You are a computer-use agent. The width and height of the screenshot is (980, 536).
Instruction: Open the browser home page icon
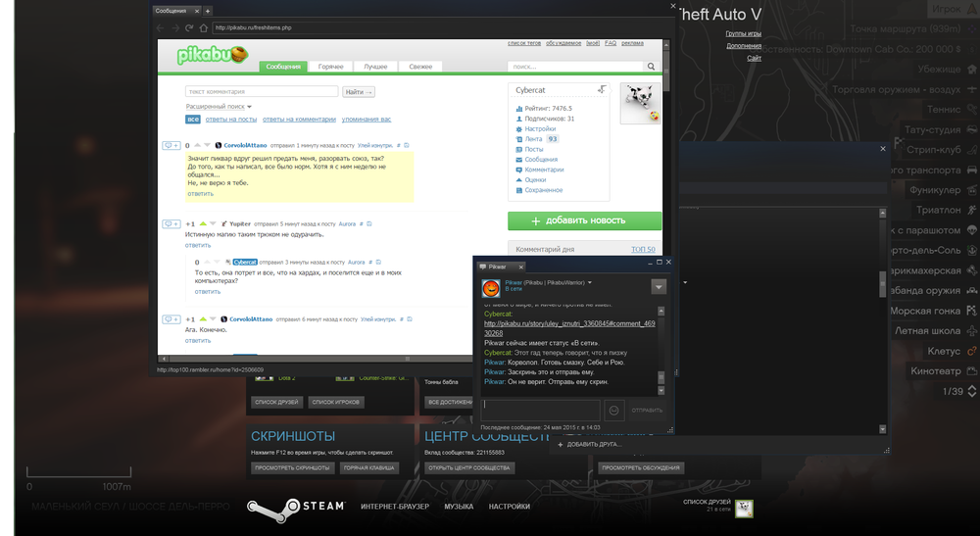(203, 27)
